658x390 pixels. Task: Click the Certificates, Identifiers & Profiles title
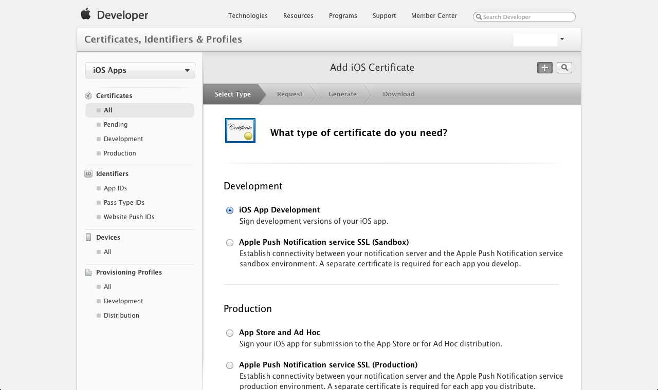tap(163, 40)
